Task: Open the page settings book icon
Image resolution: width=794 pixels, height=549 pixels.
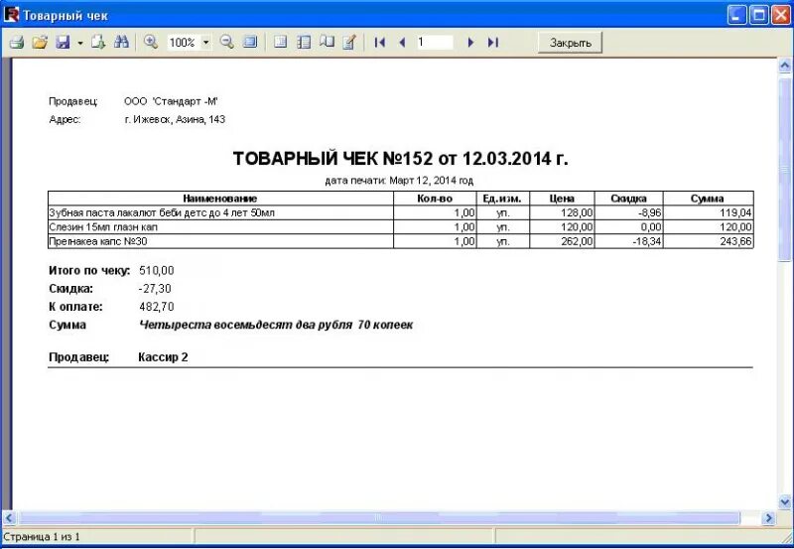Action: point(327,43)
